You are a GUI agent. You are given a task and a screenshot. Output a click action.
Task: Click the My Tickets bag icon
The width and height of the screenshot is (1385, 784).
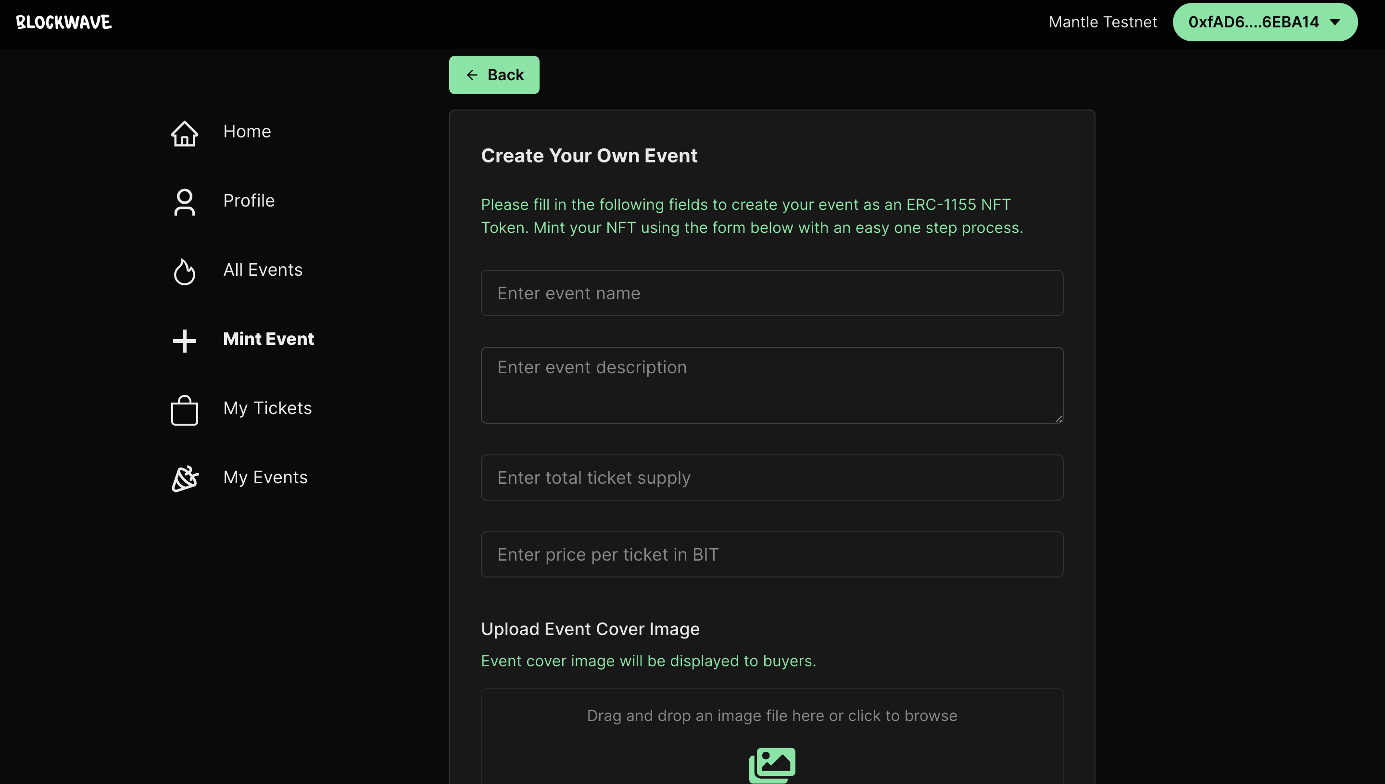click(x=184, y=410)
